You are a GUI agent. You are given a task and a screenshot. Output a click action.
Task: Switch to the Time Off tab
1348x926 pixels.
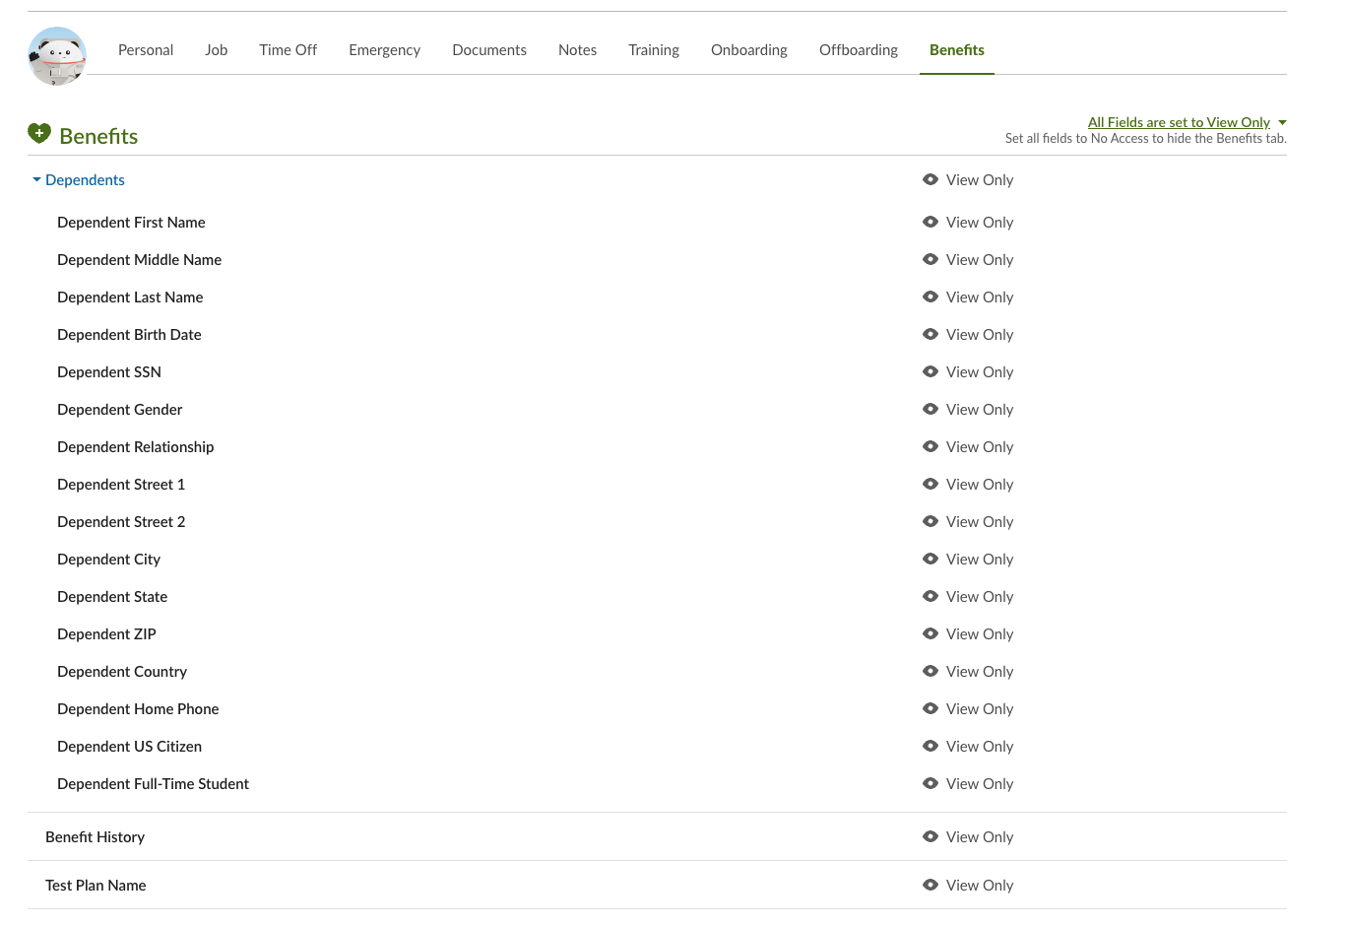pos(288,50)
